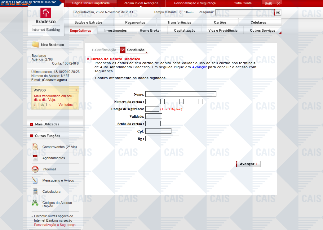Open the Saldos e Extratos menu
This screenshot has width=323, height=230.
88,22
